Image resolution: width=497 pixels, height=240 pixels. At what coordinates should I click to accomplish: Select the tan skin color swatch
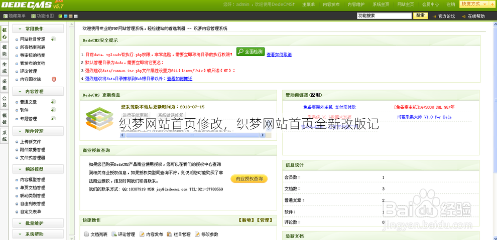pyautogui.click(x=71, y=16)
